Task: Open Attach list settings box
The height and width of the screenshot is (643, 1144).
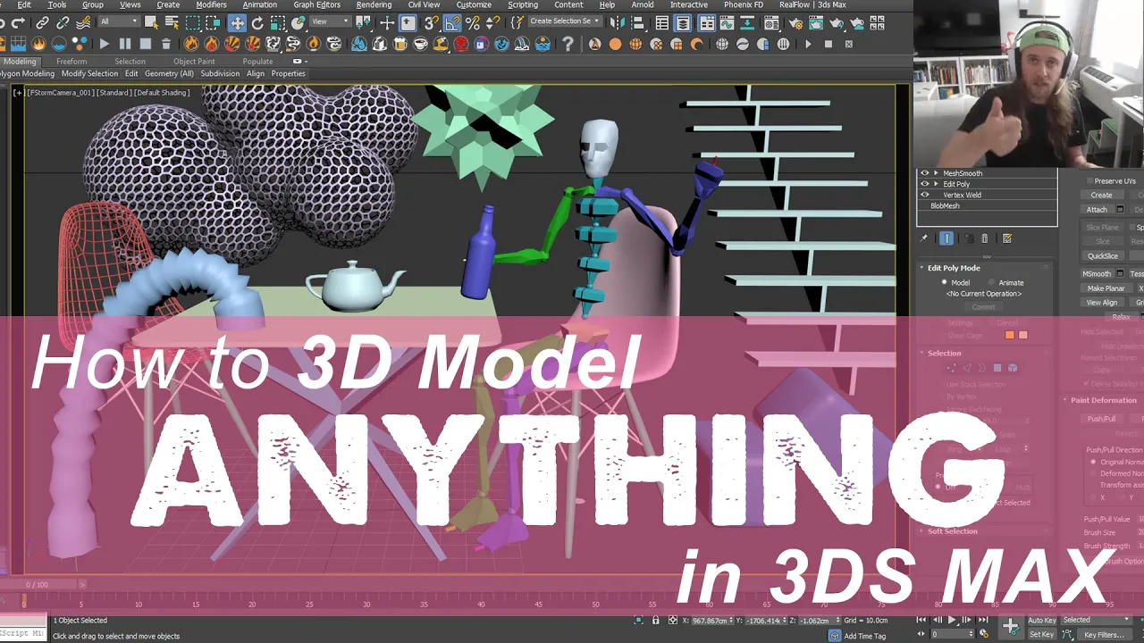Action: coord(1120,209)
